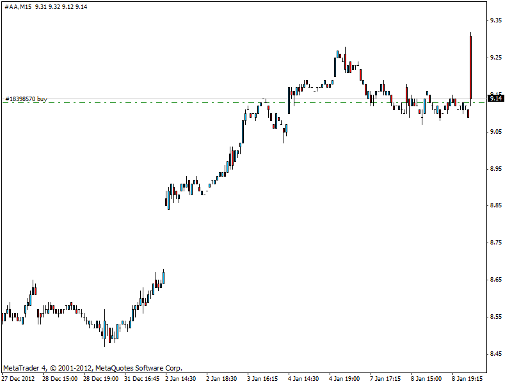Click the 8.75 price axis label
Viewport: 512px width, 384px height.
tap(495, 243)
